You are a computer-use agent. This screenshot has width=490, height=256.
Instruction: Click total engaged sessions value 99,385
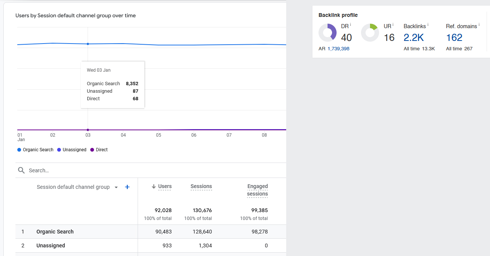259,210
